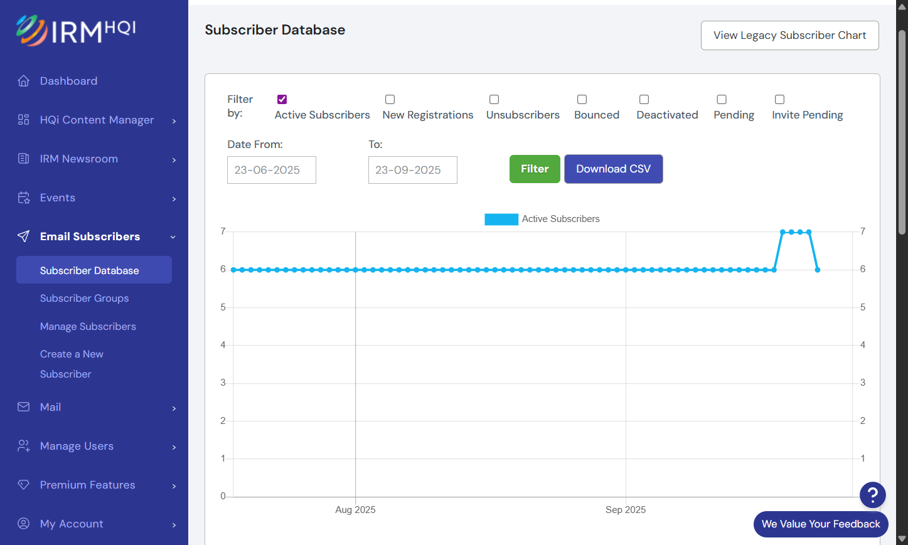Collapse the Email Subscribers chevron
This screenshot has height=545, width=908.
173,237
